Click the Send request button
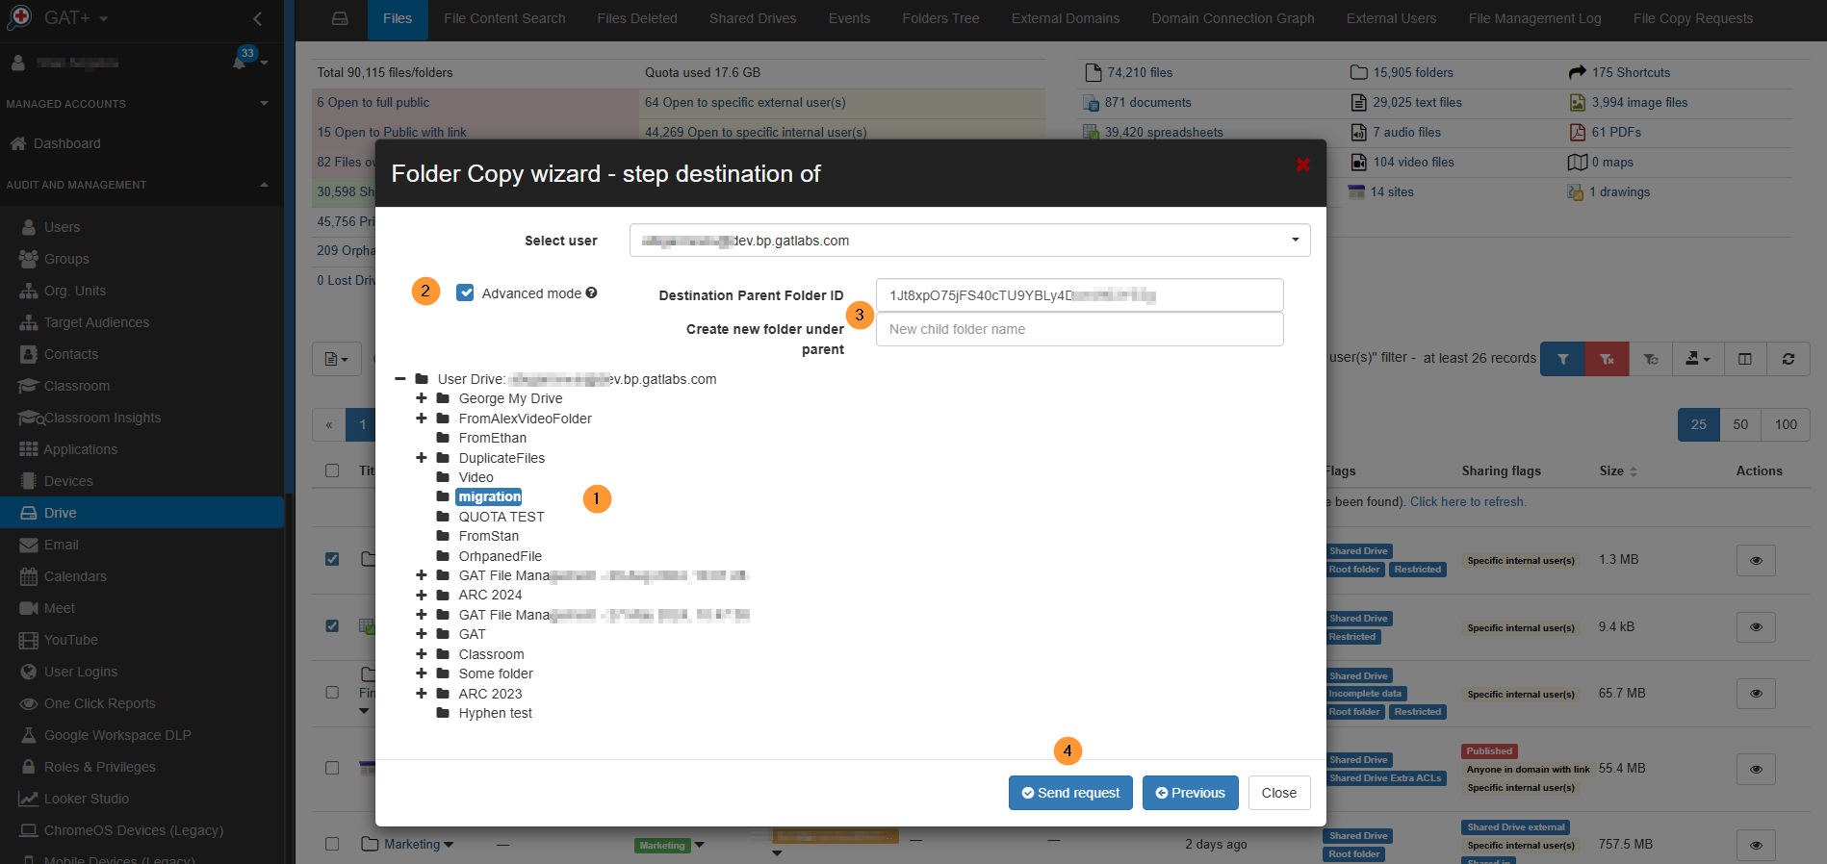Viewport: 1827px width, 864px height. (x=1069, y=793)
